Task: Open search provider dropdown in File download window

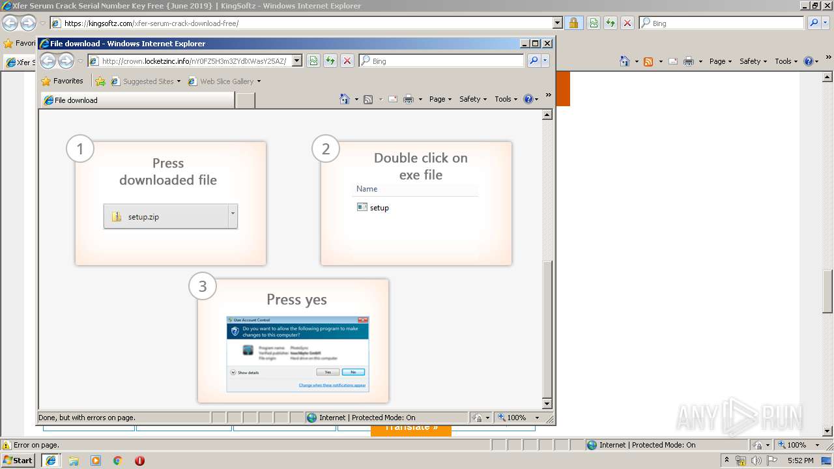Action: pos(545,61)
